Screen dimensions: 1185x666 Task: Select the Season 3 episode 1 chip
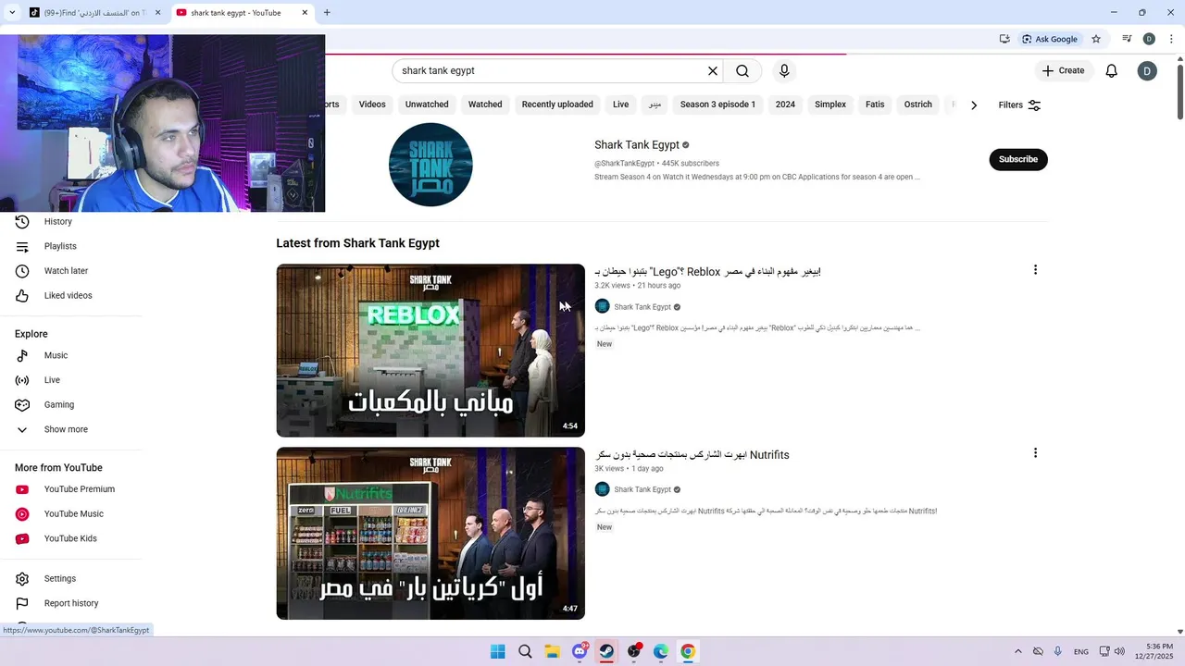(717, 105)
